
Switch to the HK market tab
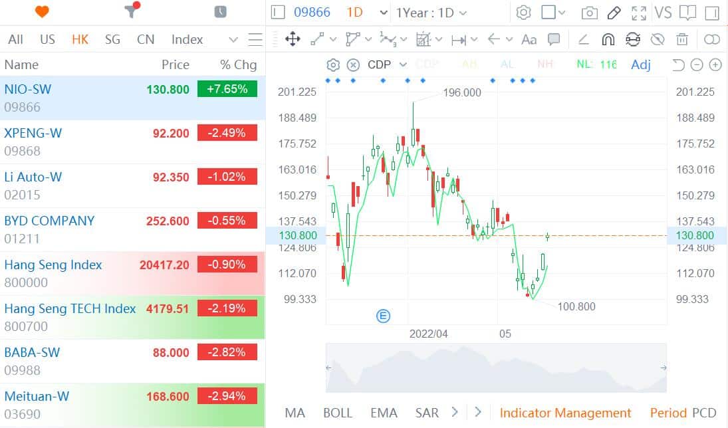click(x=80, y=39)
